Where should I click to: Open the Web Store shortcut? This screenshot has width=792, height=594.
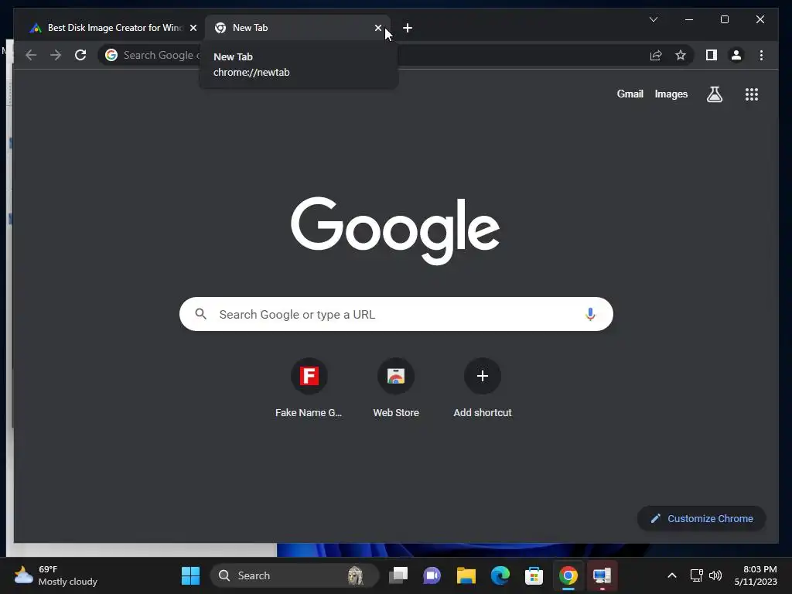coord(396,388)
